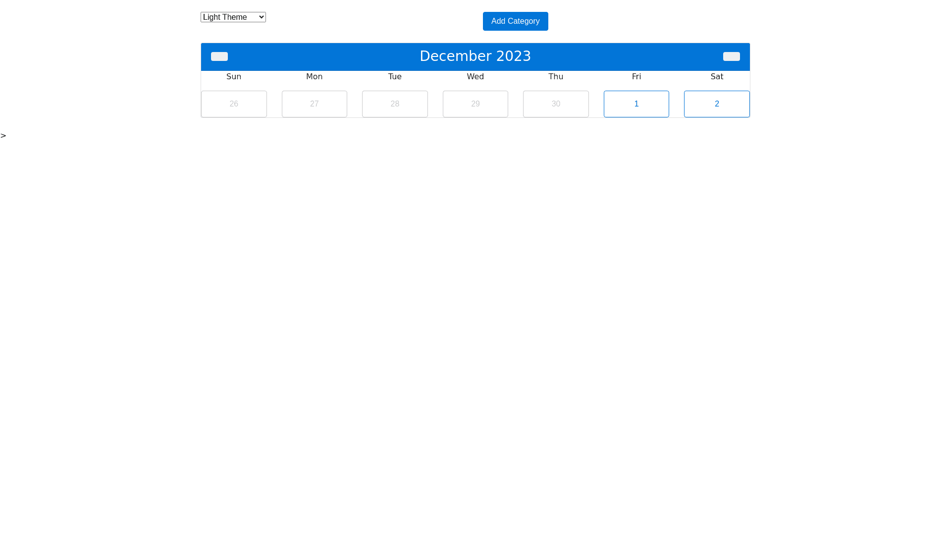Click the greyed-out day 26 cell
Screen dimensions: 951x535
point(234,104)
